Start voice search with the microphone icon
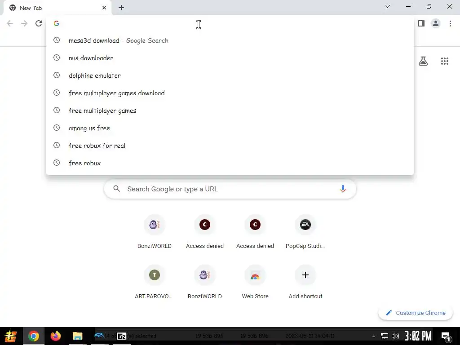This screenshot has width=460, height=345. coord(343,189)
